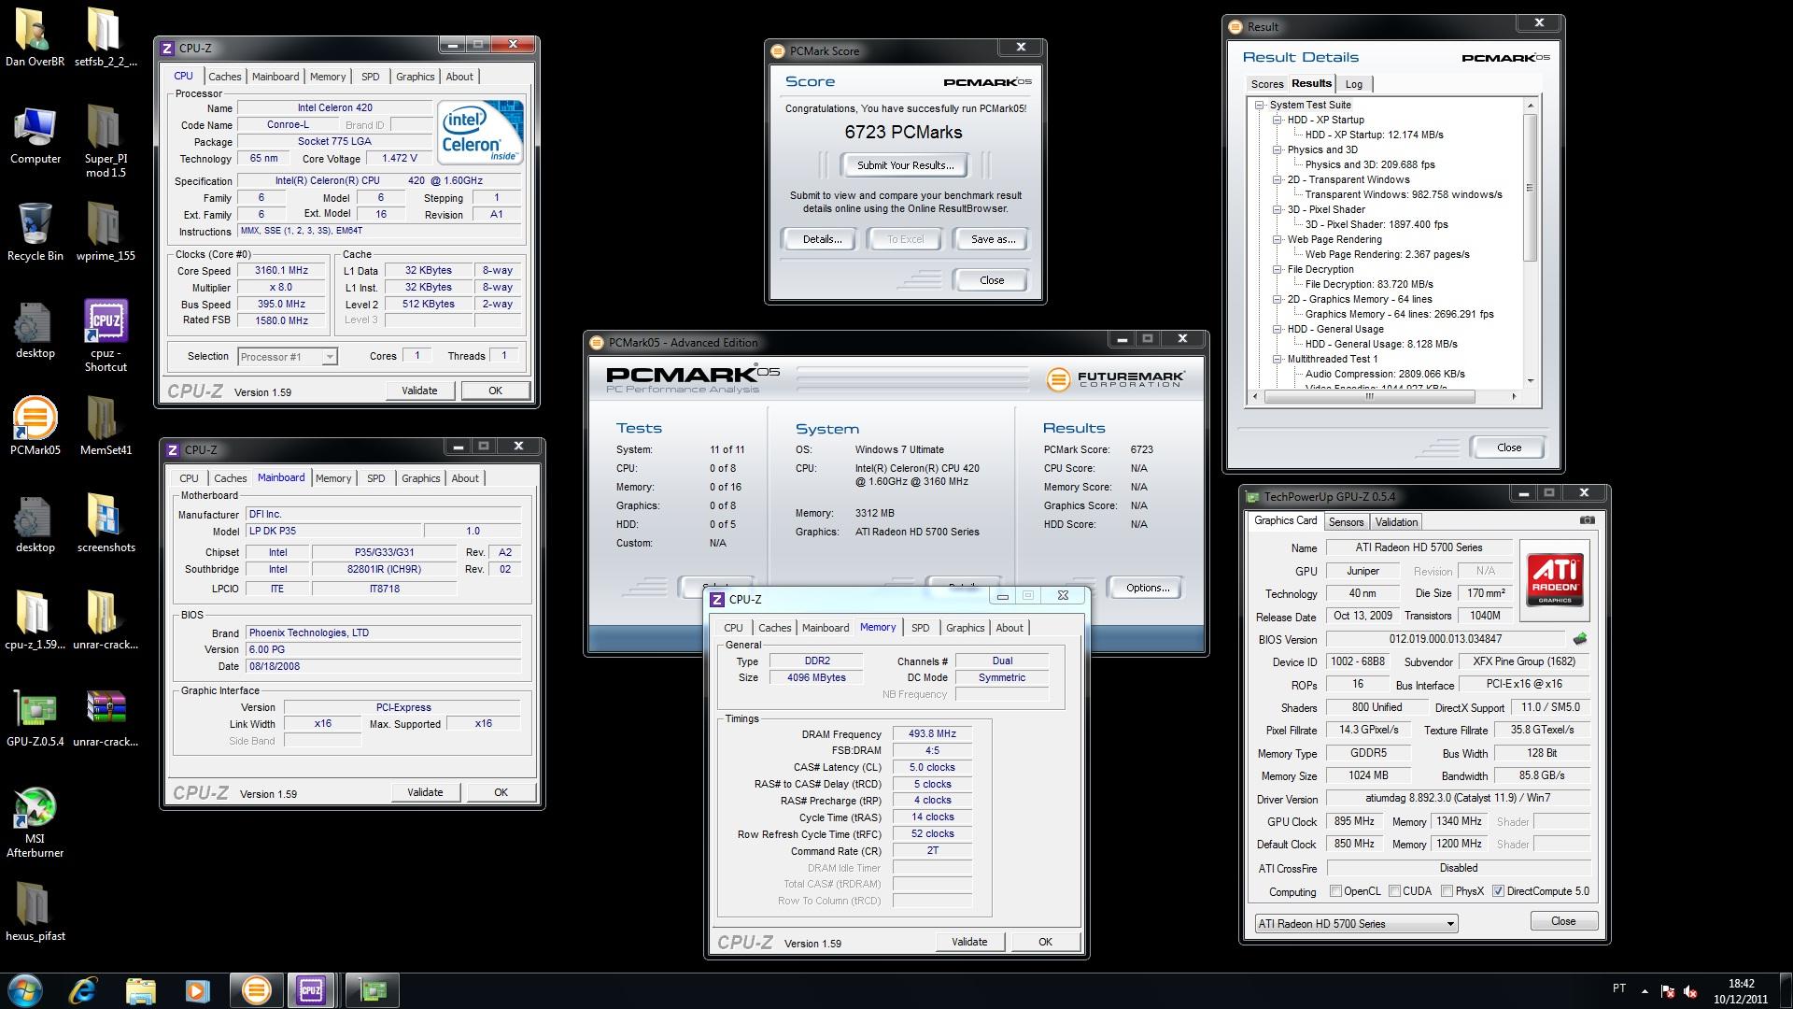
Task: Open the ATI Radeon HD 5700 Series dropdown
Action: click(1356, 923)
